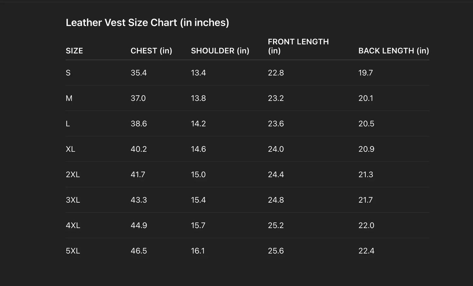Image resolution: width=473 pixels, height=286 pixels.
Task: Click the 2XL size label
Action: (x=73, y=175)
